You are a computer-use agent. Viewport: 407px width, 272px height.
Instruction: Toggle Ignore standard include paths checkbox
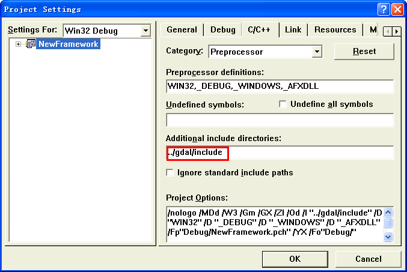click(x=170, y=173)
